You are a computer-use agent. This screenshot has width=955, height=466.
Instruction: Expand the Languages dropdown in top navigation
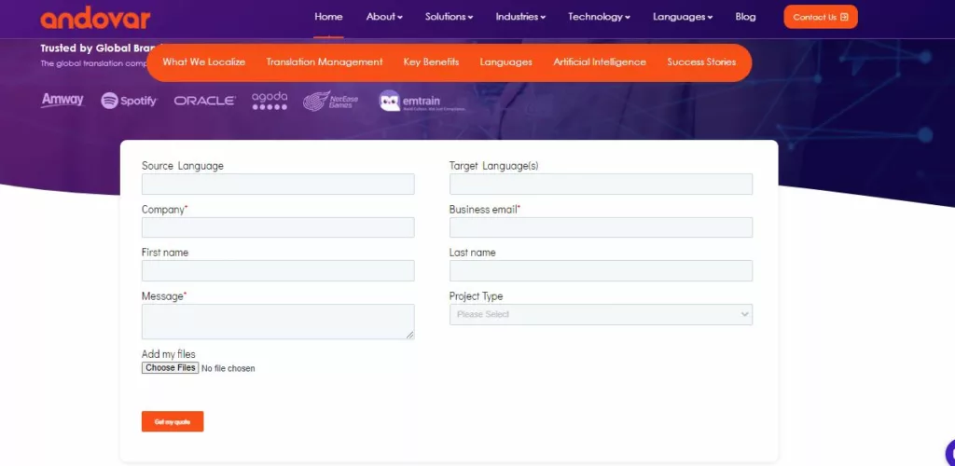click(683, 17)
